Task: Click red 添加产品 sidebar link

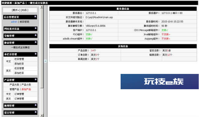Action: (x=26, y=90)
